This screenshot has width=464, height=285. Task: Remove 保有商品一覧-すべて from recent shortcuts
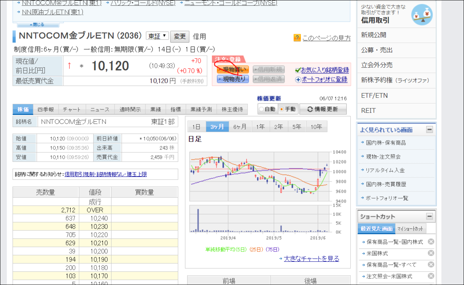(x=431, y=265)
